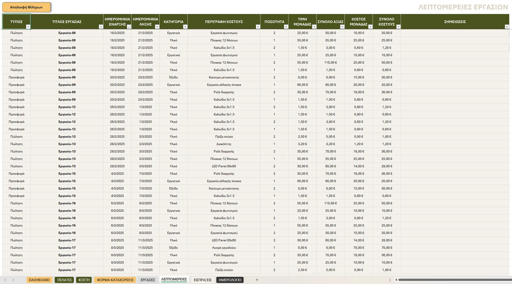
Task: Select 'Έξοδο' category in Εργασία-17 row
Action: [x=173, y=248]
